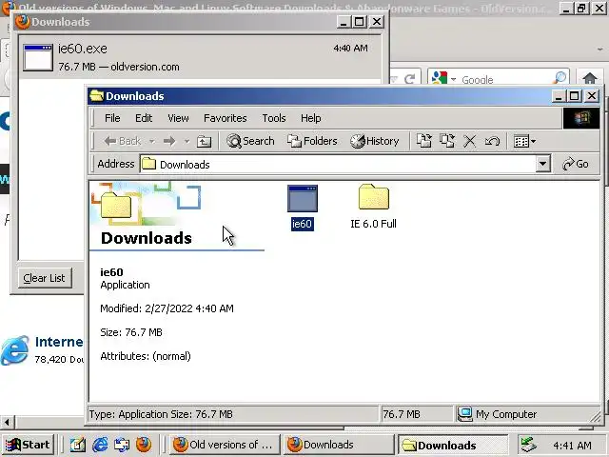Click the Search toolbar button

coord(250,141)
